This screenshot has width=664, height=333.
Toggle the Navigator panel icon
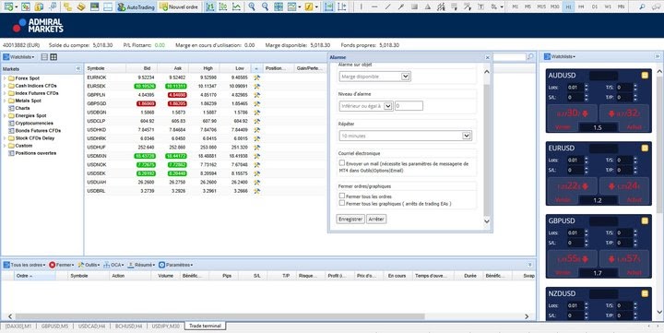(67, 6)
